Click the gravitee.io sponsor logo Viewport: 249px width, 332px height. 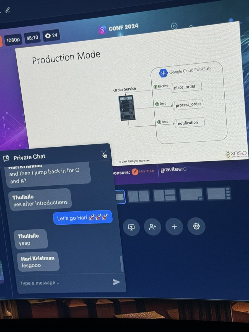tap(174, 169)
